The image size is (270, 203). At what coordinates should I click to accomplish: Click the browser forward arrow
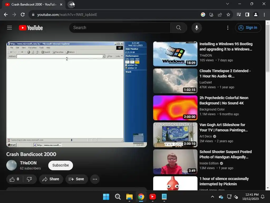[x=14, y=15]
